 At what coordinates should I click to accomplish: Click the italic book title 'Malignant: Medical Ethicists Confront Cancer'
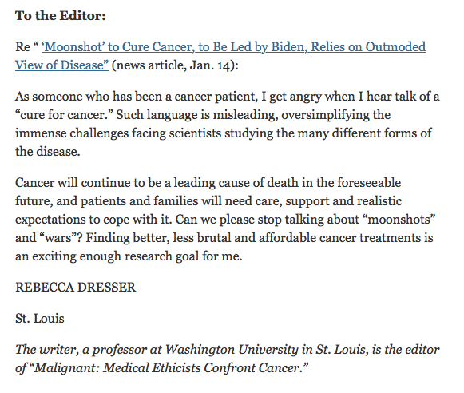coord(171,368)
